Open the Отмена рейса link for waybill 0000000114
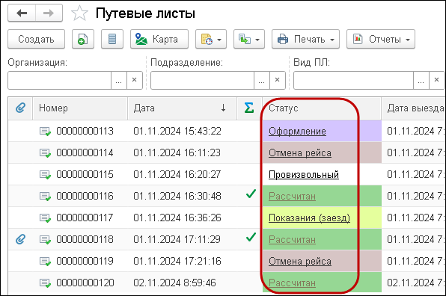Viewport: 446px width, 296px height. [x=300, y=152]
